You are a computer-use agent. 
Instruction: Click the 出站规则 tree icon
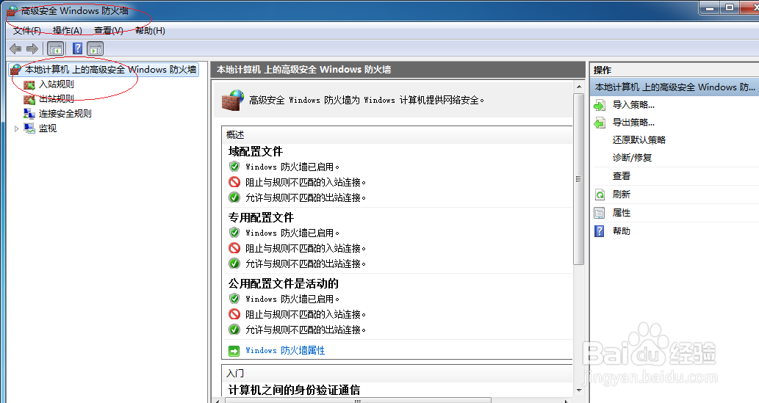pyautogui.click(x=29, y=99)
